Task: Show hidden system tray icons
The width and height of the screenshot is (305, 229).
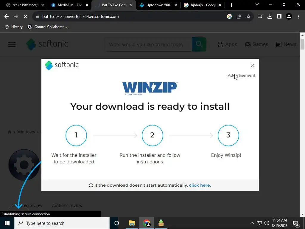Action: pyautogui.click(x=252, y=223)
